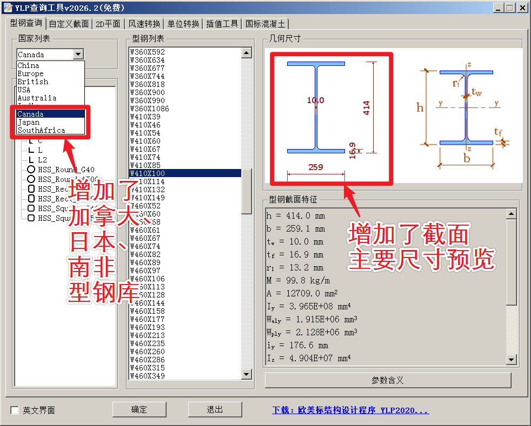531x426 pixels.
Task: Choose Japan from the country dropdown
Action: click(x=29, y=122)
